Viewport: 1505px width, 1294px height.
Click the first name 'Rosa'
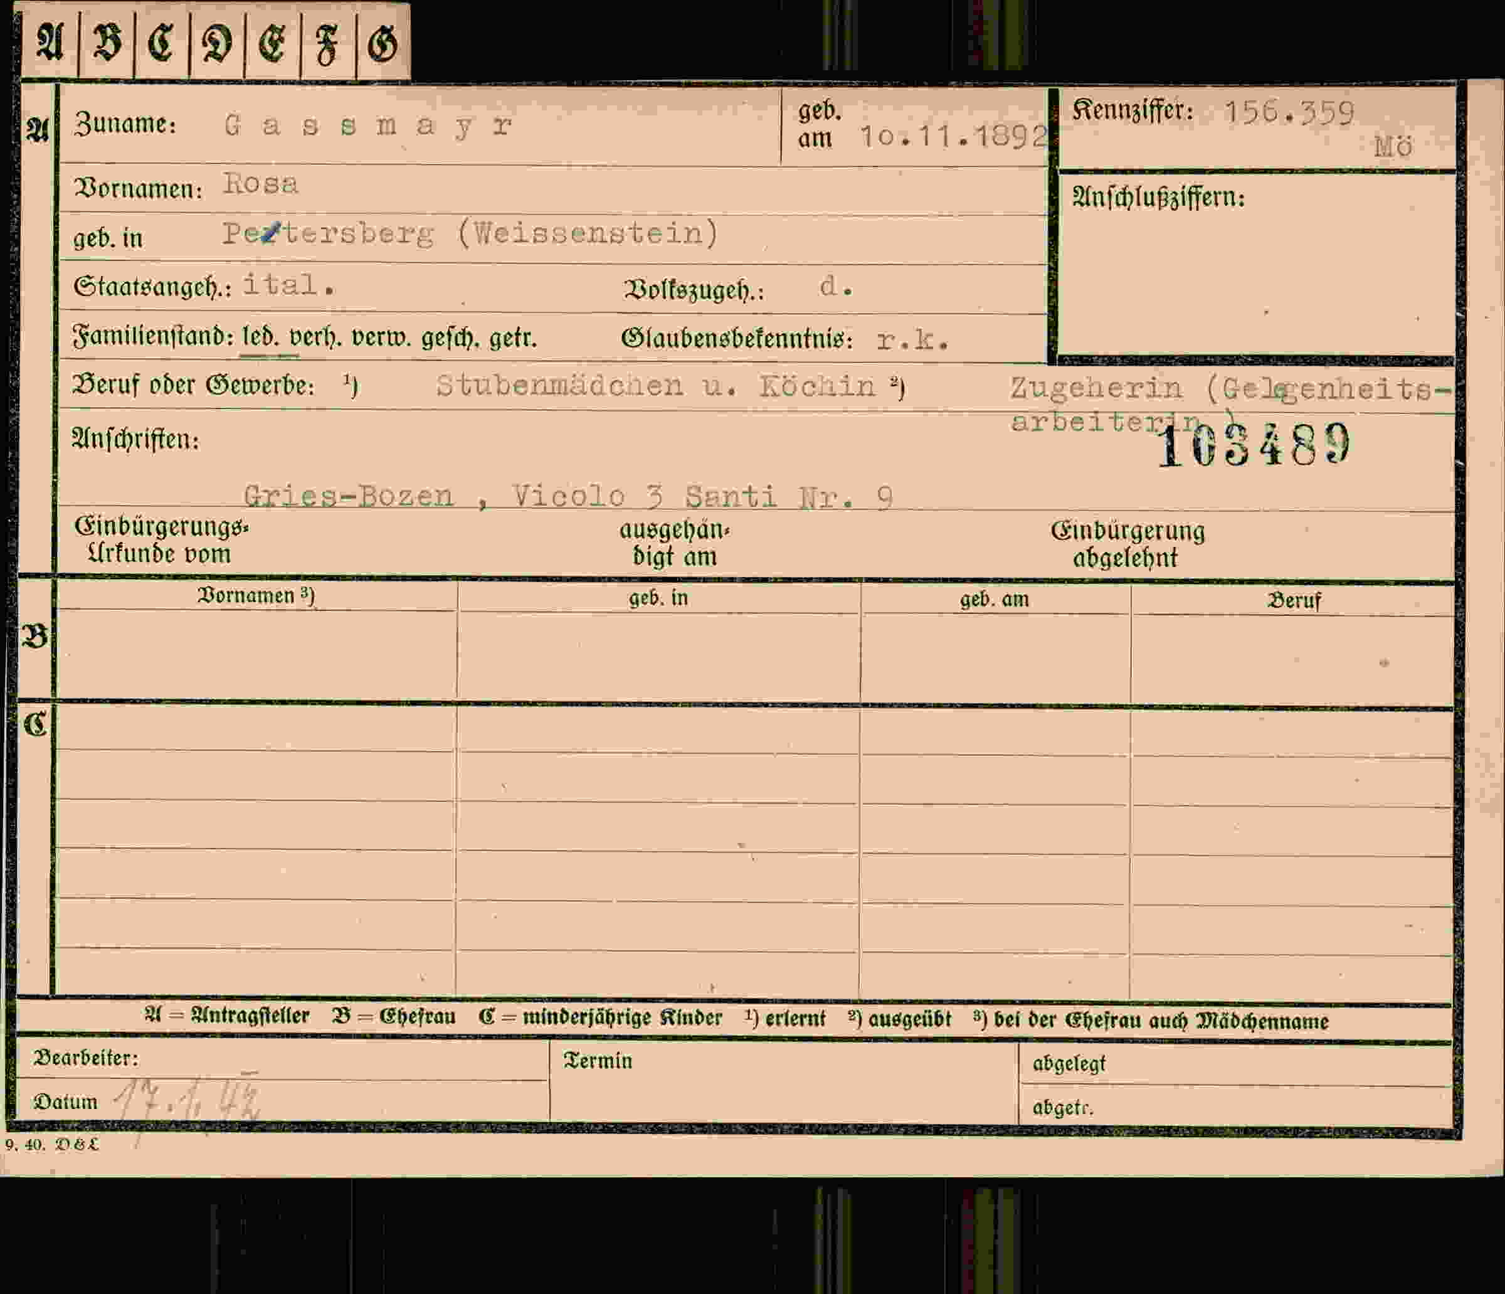pos(260,184)
